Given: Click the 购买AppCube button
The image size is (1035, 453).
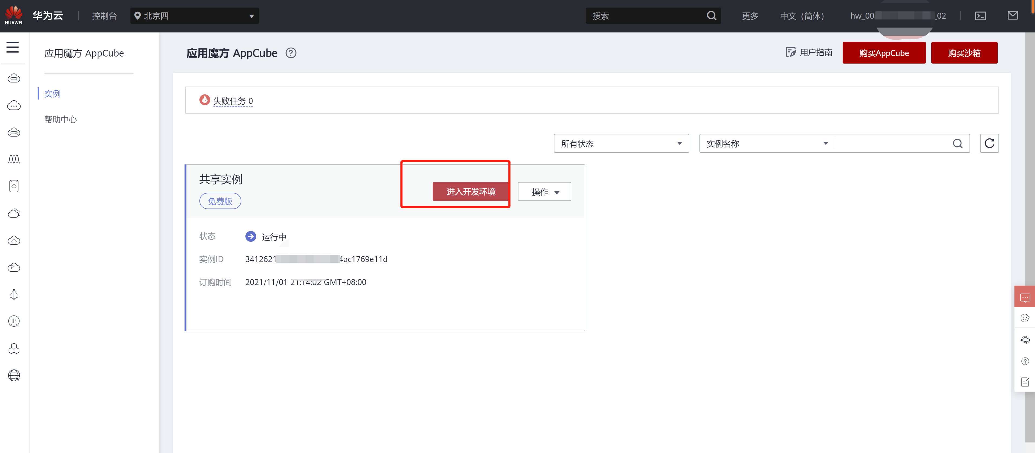Looking at the screenshot, I should [883, 53].
